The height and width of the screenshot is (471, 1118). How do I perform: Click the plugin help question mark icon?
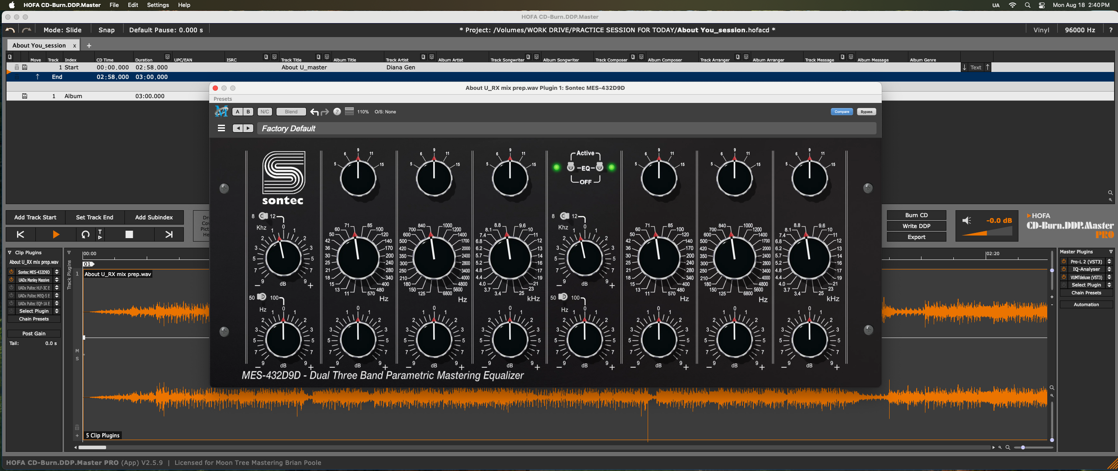point(337,112)
